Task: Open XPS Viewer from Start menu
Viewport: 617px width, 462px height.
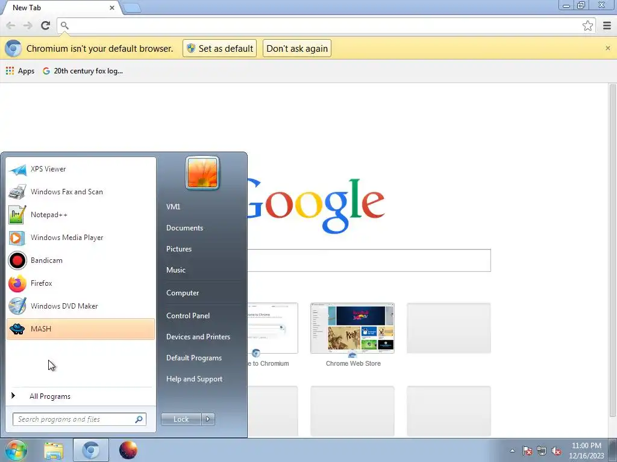Action: click(x=81, y=169)
